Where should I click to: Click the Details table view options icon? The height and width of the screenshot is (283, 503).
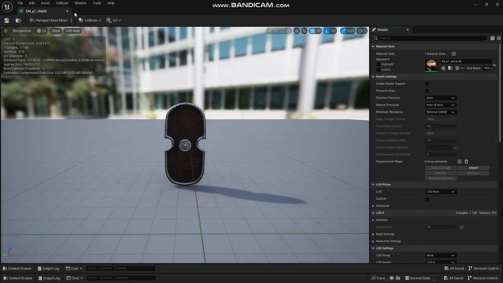point(492,38)
